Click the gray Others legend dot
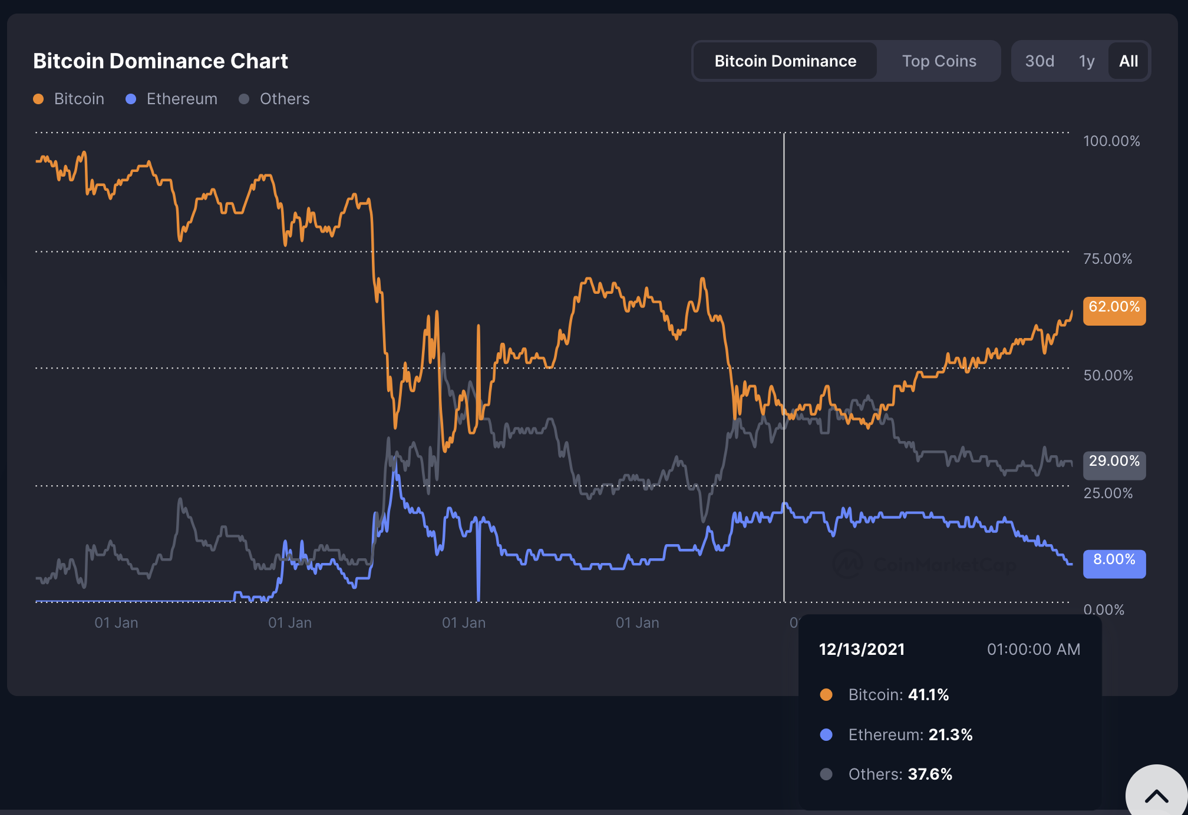 coord(244,99)
